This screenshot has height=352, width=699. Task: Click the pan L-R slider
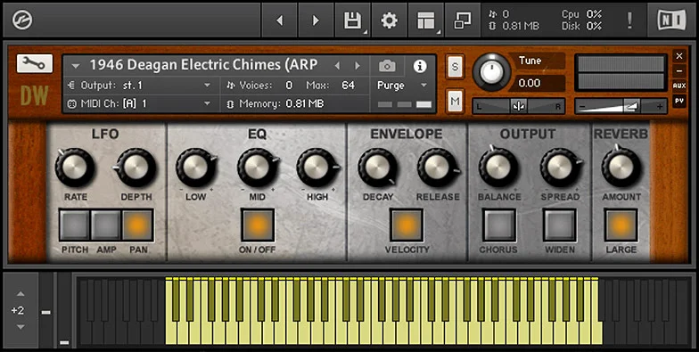point(519,106)
